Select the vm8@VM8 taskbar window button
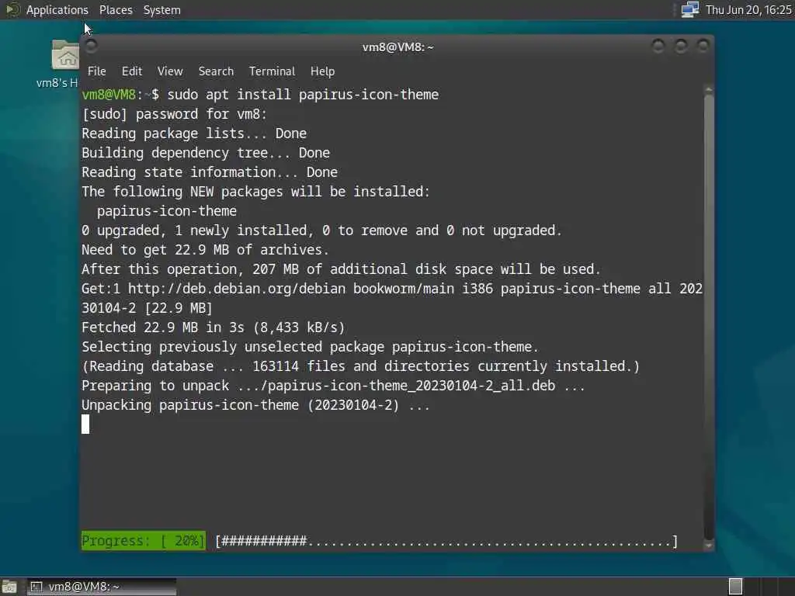795x596 pixels. coord(102,587)
